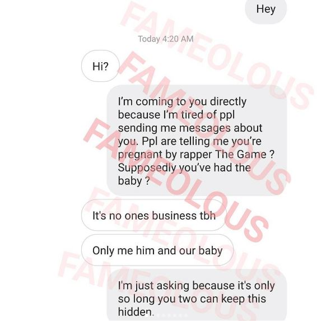
Task: Click the word 'hidden.' in the bottom bubble
Action: coord(136,312)
